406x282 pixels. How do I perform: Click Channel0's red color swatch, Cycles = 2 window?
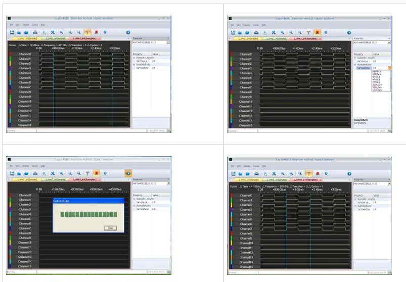(10, 54)
